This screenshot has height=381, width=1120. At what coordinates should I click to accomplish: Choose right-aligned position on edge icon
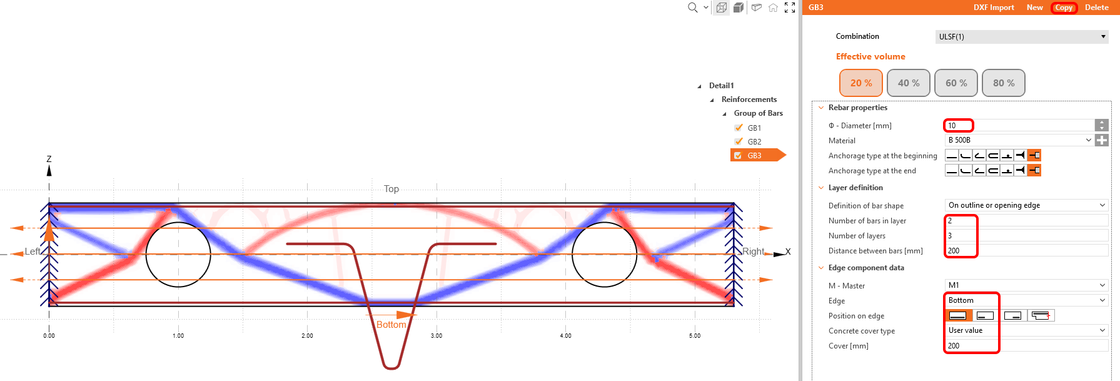point(1013,315)
